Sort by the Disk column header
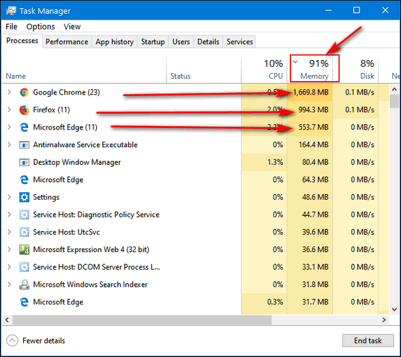Screen dimensions: 401x357 point(355,70)
